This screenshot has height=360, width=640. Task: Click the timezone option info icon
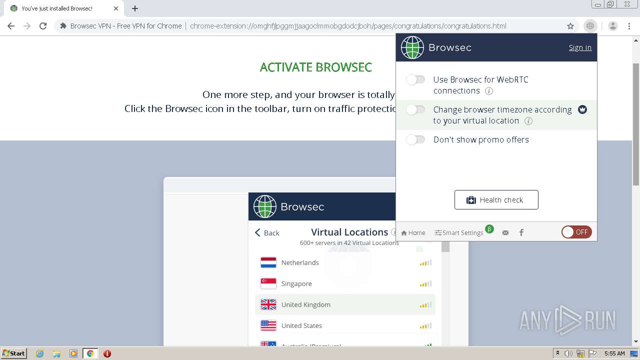[528, 121]
